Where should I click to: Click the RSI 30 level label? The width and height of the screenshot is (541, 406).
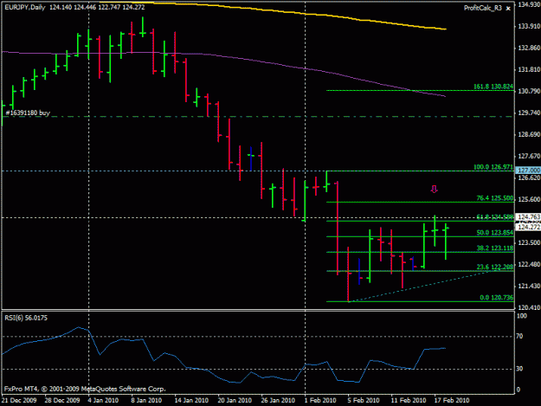point(519,369)
